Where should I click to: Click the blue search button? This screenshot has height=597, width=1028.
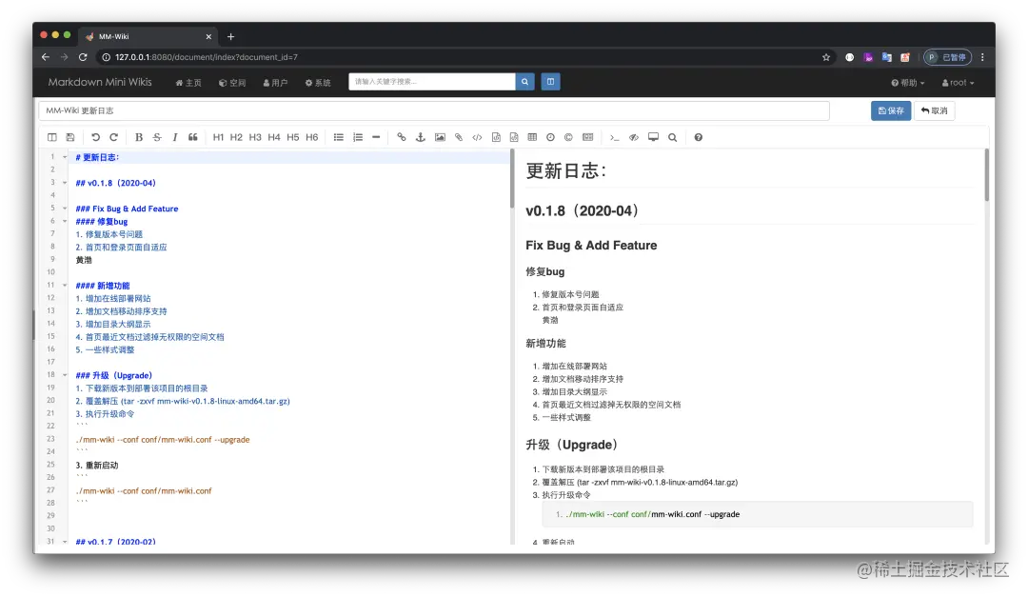[x=524, y=81]
